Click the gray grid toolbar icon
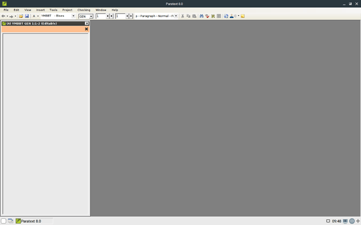The width and height of the screenshot is (361, 225). (x=219, y=16)
